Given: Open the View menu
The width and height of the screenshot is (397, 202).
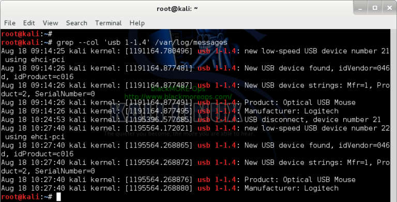Looking at the screenshot, I should click(x=50, y=23).
